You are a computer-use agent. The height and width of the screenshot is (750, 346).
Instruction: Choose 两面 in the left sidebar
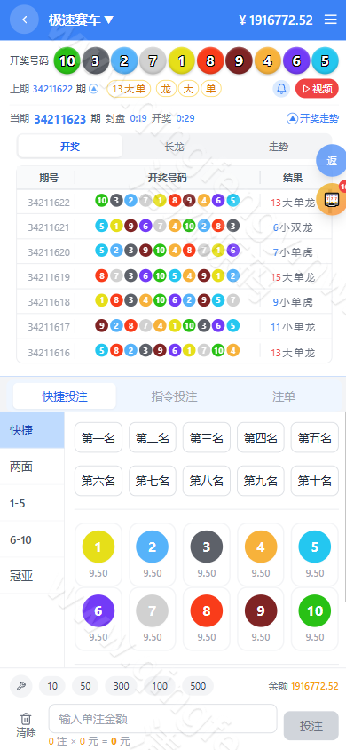pyautogui.click(x=32, y=467)
